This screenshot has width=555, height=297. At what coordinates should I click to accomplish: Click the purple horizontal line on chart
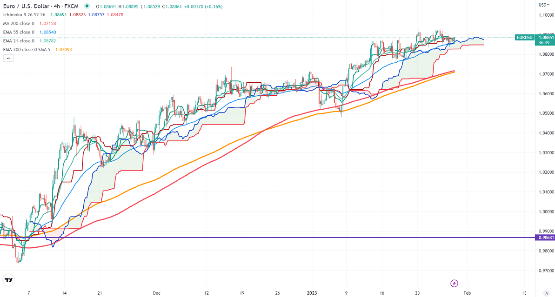[279, 238]
